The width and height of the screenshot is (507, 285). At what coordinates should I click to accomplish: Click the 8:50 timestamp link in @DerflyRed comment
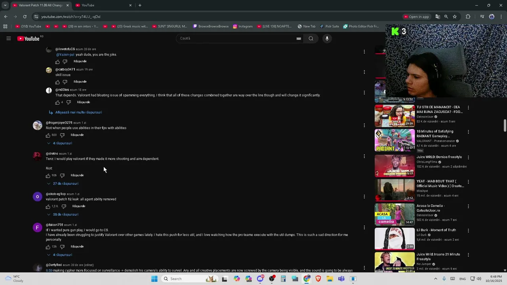(x=49, y=270)
